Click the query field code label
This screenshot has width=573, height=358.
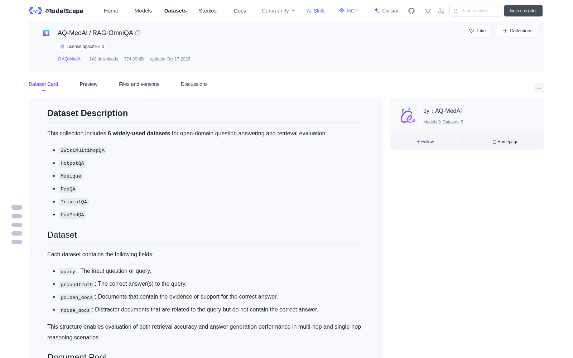pos(68,272)
